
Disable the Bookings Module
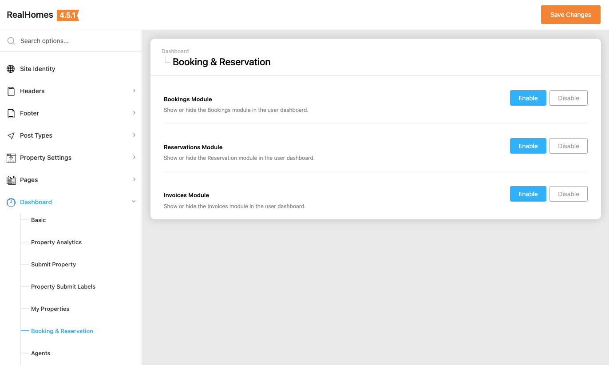click(568, 98)
